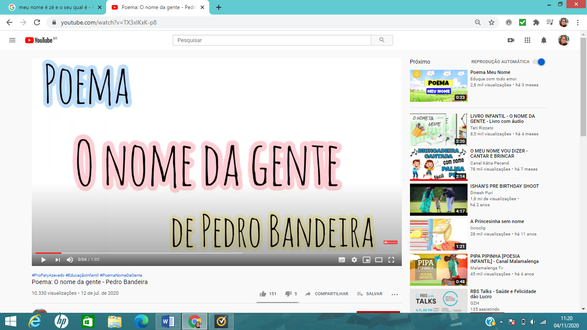Open the Chrome extensions puzzle icon
The width and height of the screenshot is (587, 330).
coord(536,22)
